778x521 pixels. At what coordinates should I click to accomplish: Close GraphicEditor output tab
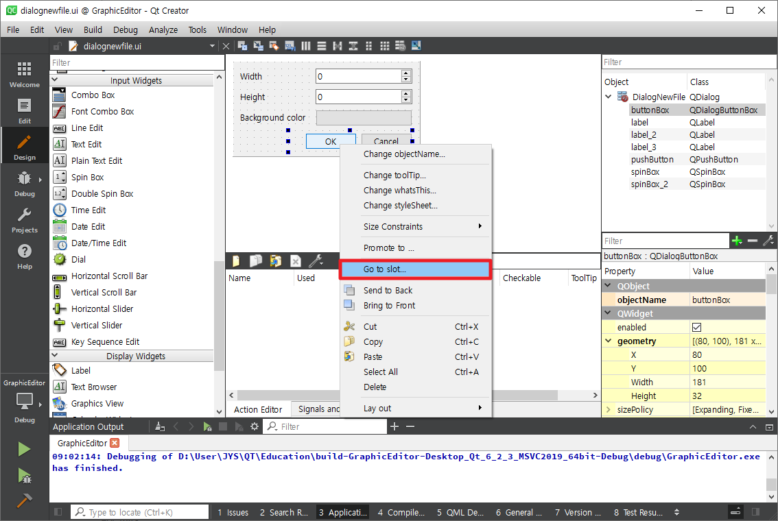tap(115, 443)
